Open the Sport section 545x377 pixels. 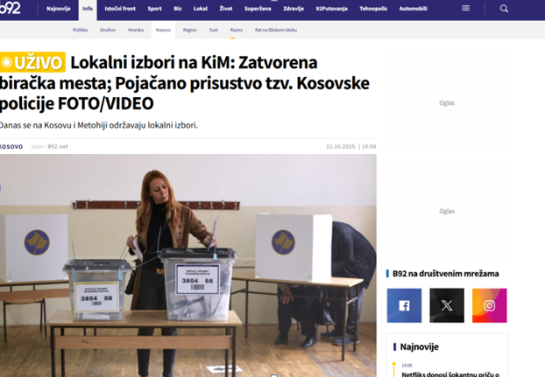pyautogui.click(x=155, y=9)
